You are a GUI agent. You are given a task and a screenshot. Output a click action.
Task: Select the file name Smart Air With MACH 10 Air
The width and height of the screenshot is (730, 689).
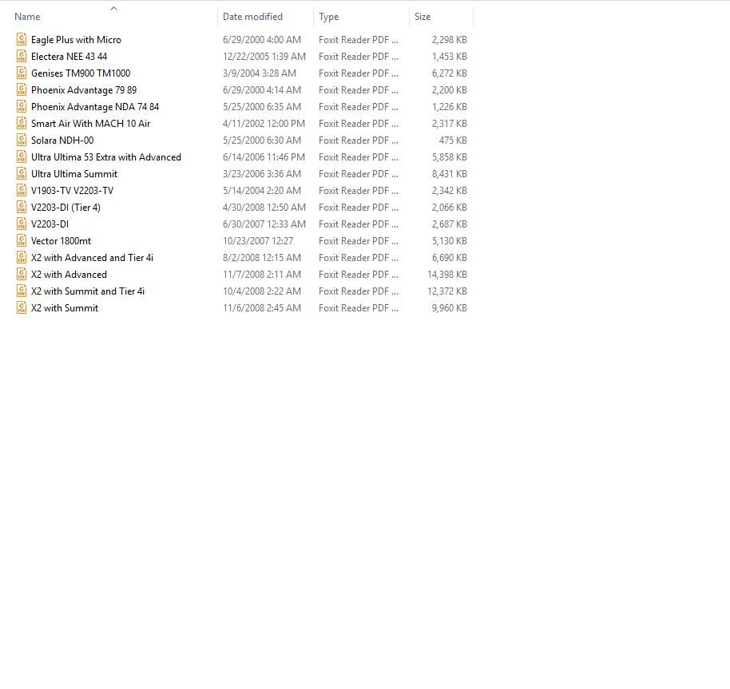pos(91,123)
